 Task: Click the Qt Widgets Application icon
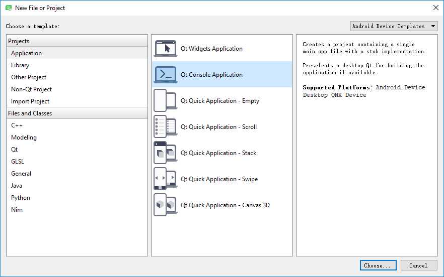(x=166, y=49)
